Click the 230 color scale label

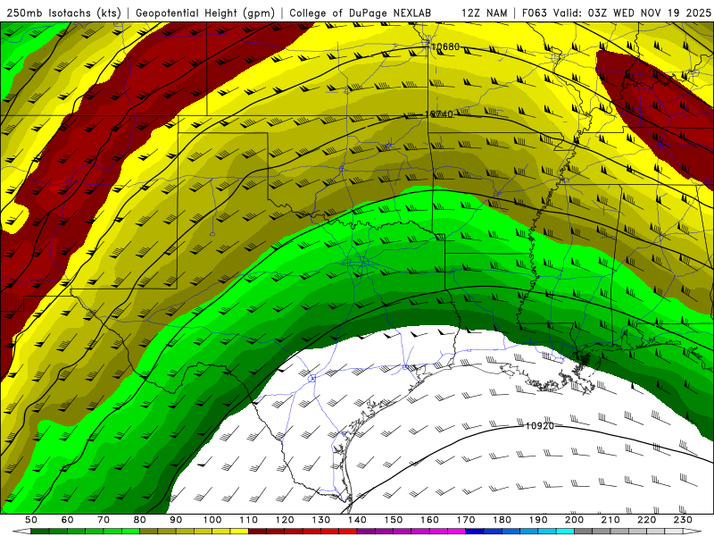click(x=683, y=520)
